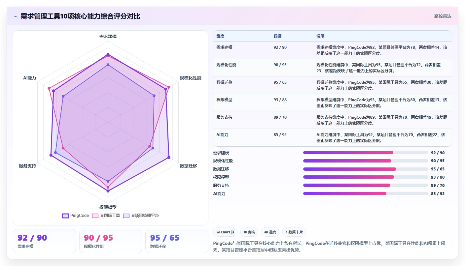Click the 服务支持 progress bar

click(x=366, y=185)
